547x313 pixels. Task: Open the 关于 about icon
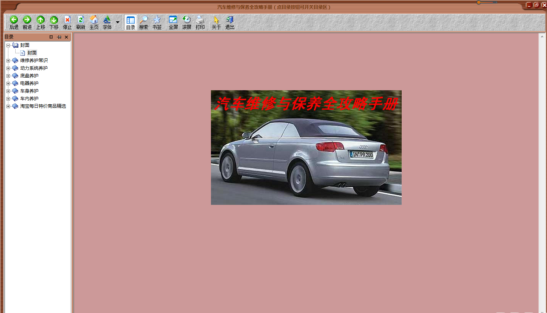point(216,20)
